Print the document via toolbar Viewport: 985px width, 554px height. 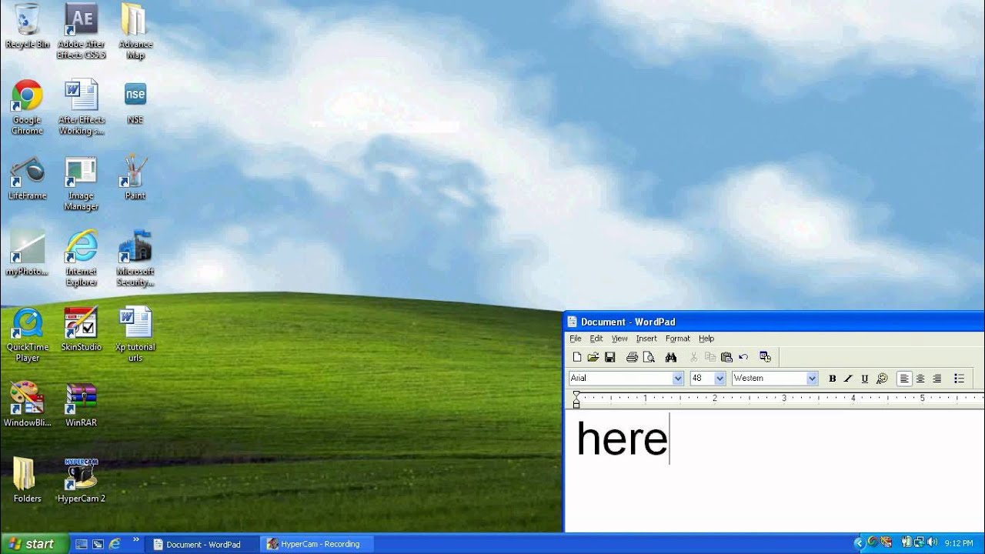point(632,357)
